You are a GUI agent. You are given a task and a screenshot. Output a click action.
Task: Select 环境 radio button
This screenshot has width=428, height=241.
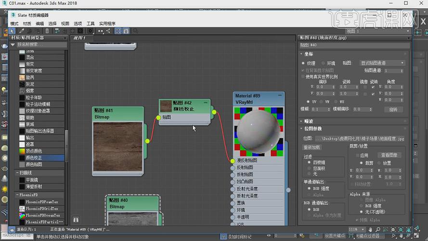pos(323,63)
